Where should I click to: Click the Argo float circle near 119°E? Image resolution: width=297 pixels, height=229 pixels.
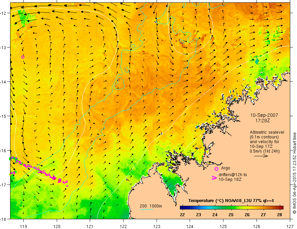(23, 57)
